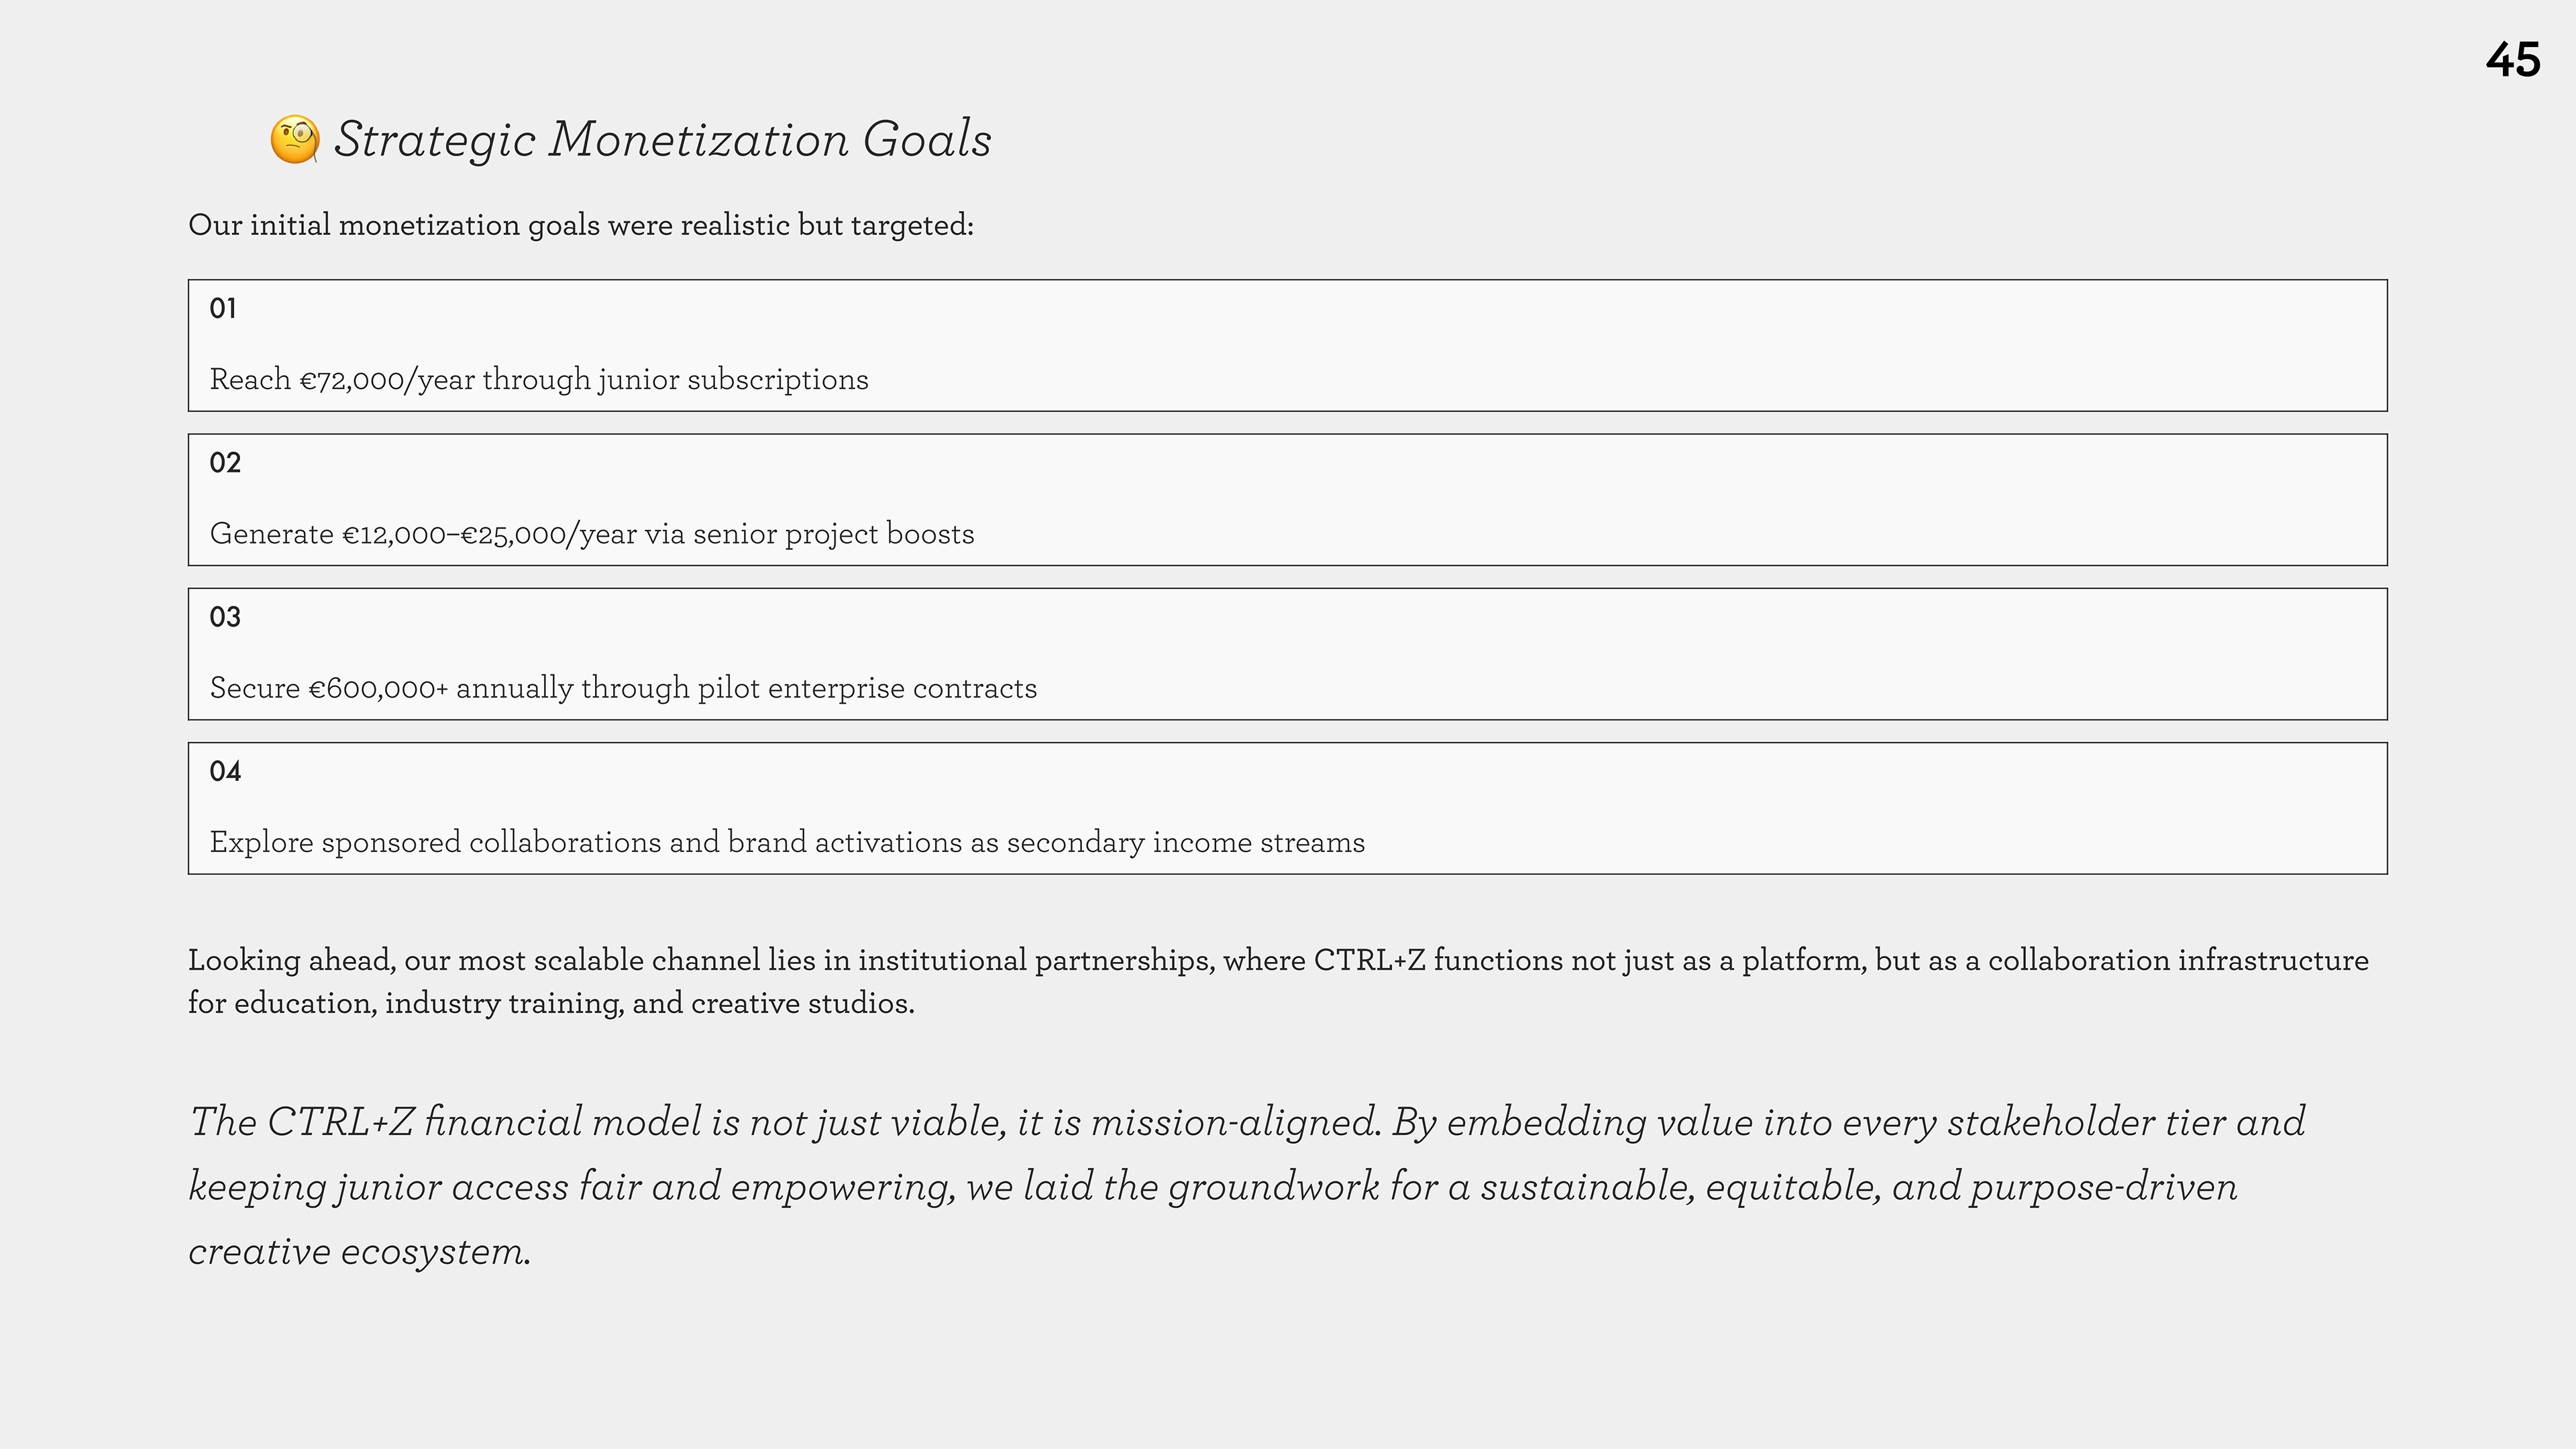The height and width of the screenshot is (1449, 2576).
Task: Click the monocle face emoji icon
Action: click(x=294, y=139)
